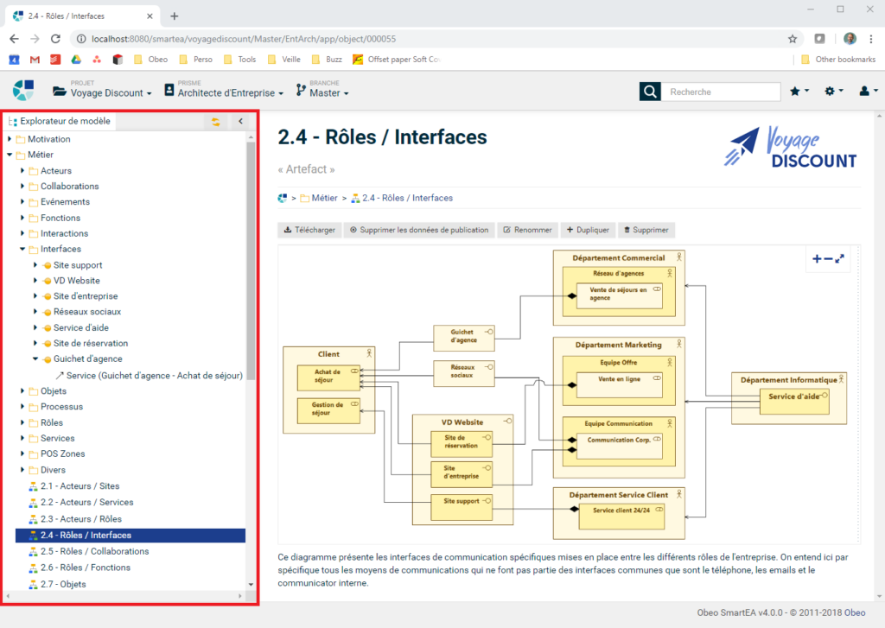Viewport: 885px width, 628px height.
Task: Expand the diagram using the fullscreen arrows icon
Action: (839, 258)
